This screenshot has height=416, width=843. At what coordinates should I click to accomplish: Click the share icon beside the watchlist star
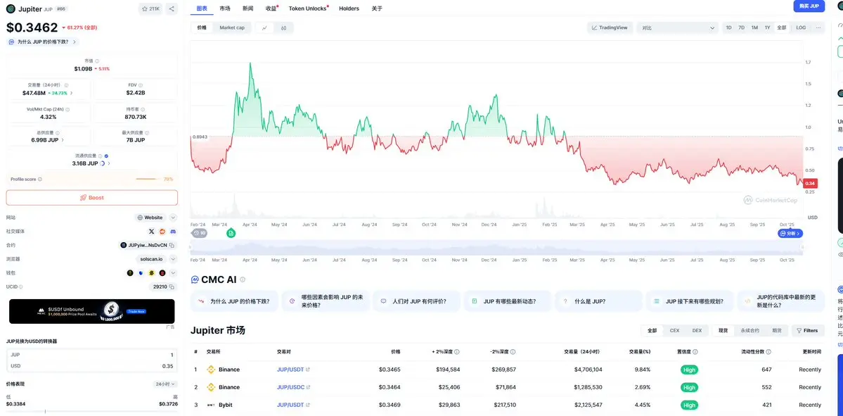171,8
